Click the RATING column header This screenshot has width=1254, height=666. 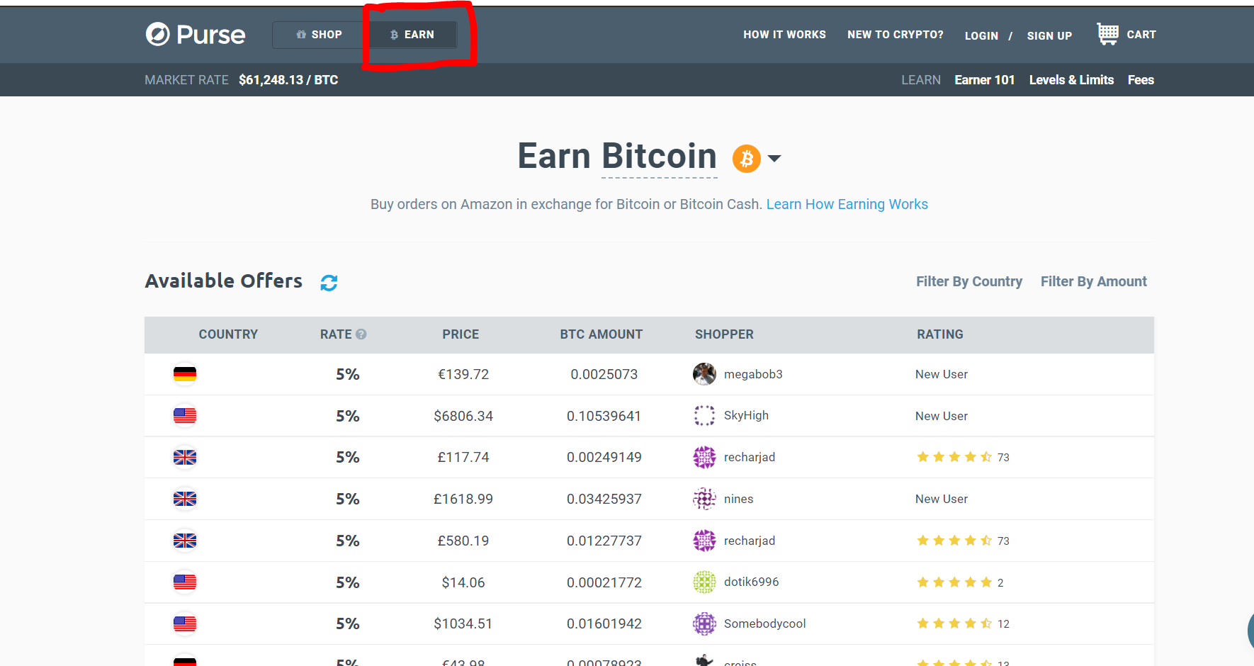[940, 334]
